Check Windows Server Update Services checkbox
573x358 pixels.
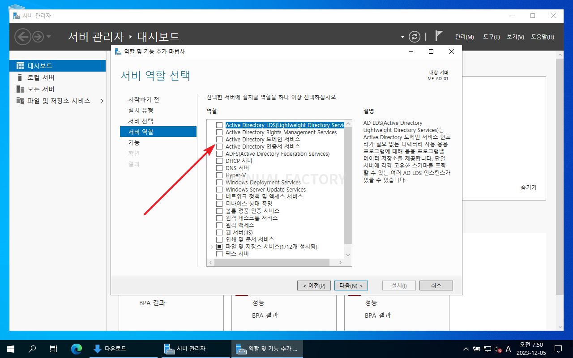point(219,190)
